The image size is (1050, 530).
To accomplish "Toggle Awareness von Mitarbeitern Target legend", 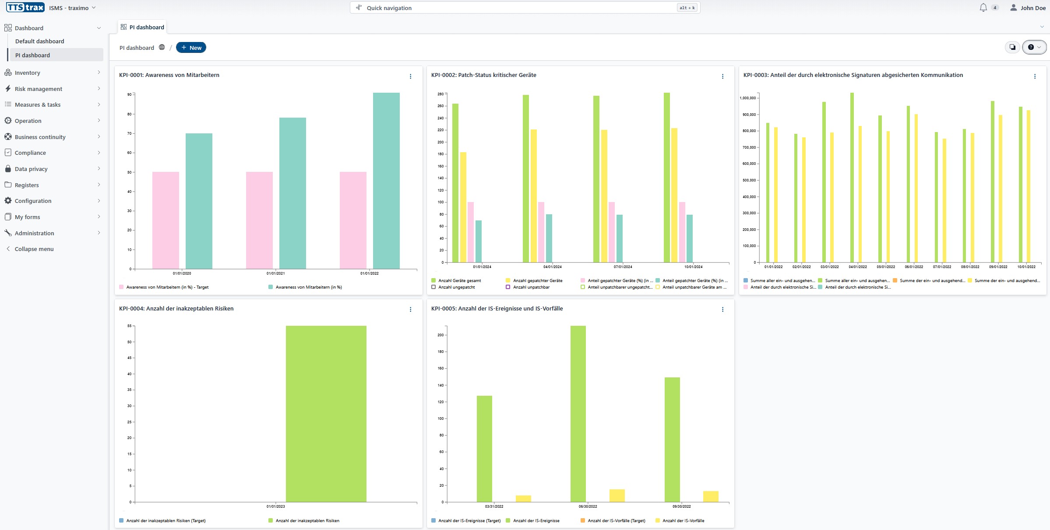I will pos(166,287).
